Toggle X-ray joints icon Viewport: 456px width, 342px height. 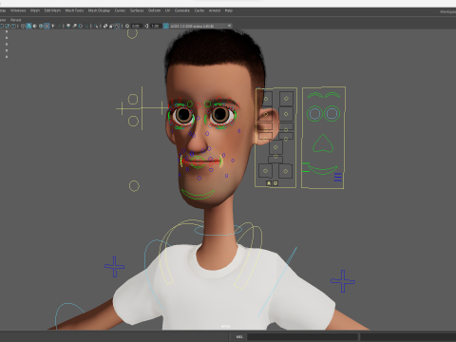117,26
